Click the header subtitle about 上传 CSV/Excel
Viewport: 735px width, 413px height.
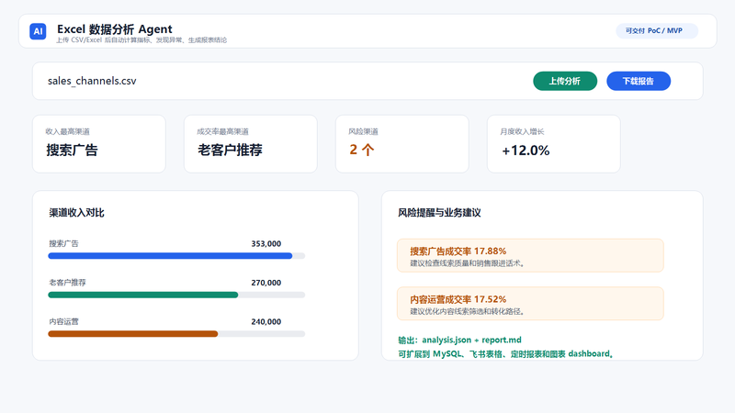pos(141,40)
